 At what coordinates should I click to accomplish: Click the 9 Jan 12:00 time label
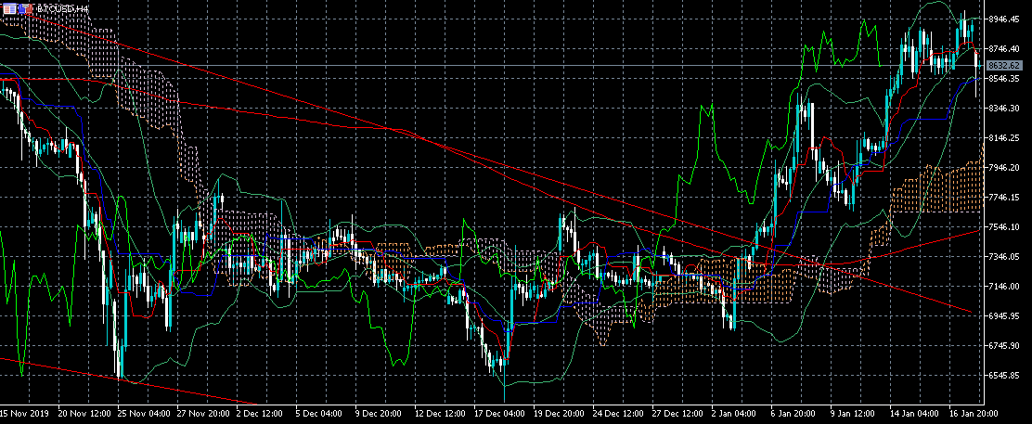(x=851, y=414)
